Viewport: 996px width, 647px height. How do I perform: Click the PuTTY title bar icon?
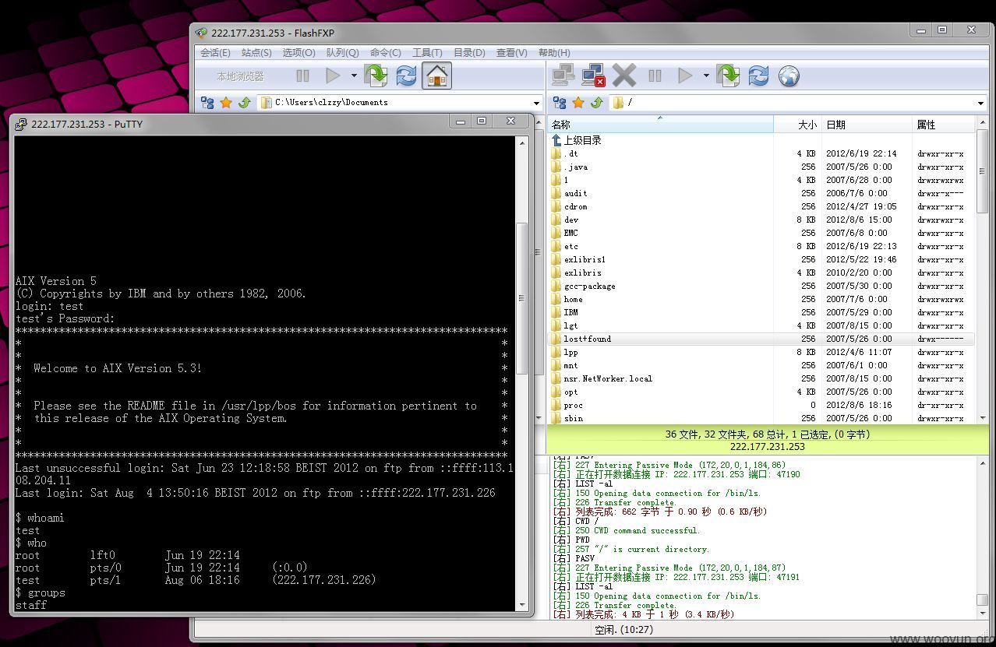pos(22,124)
